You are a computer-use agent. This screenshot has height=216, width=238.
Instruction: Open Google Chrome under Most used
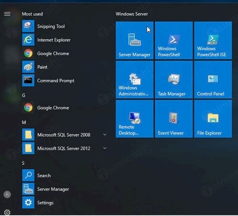point(65,53)
